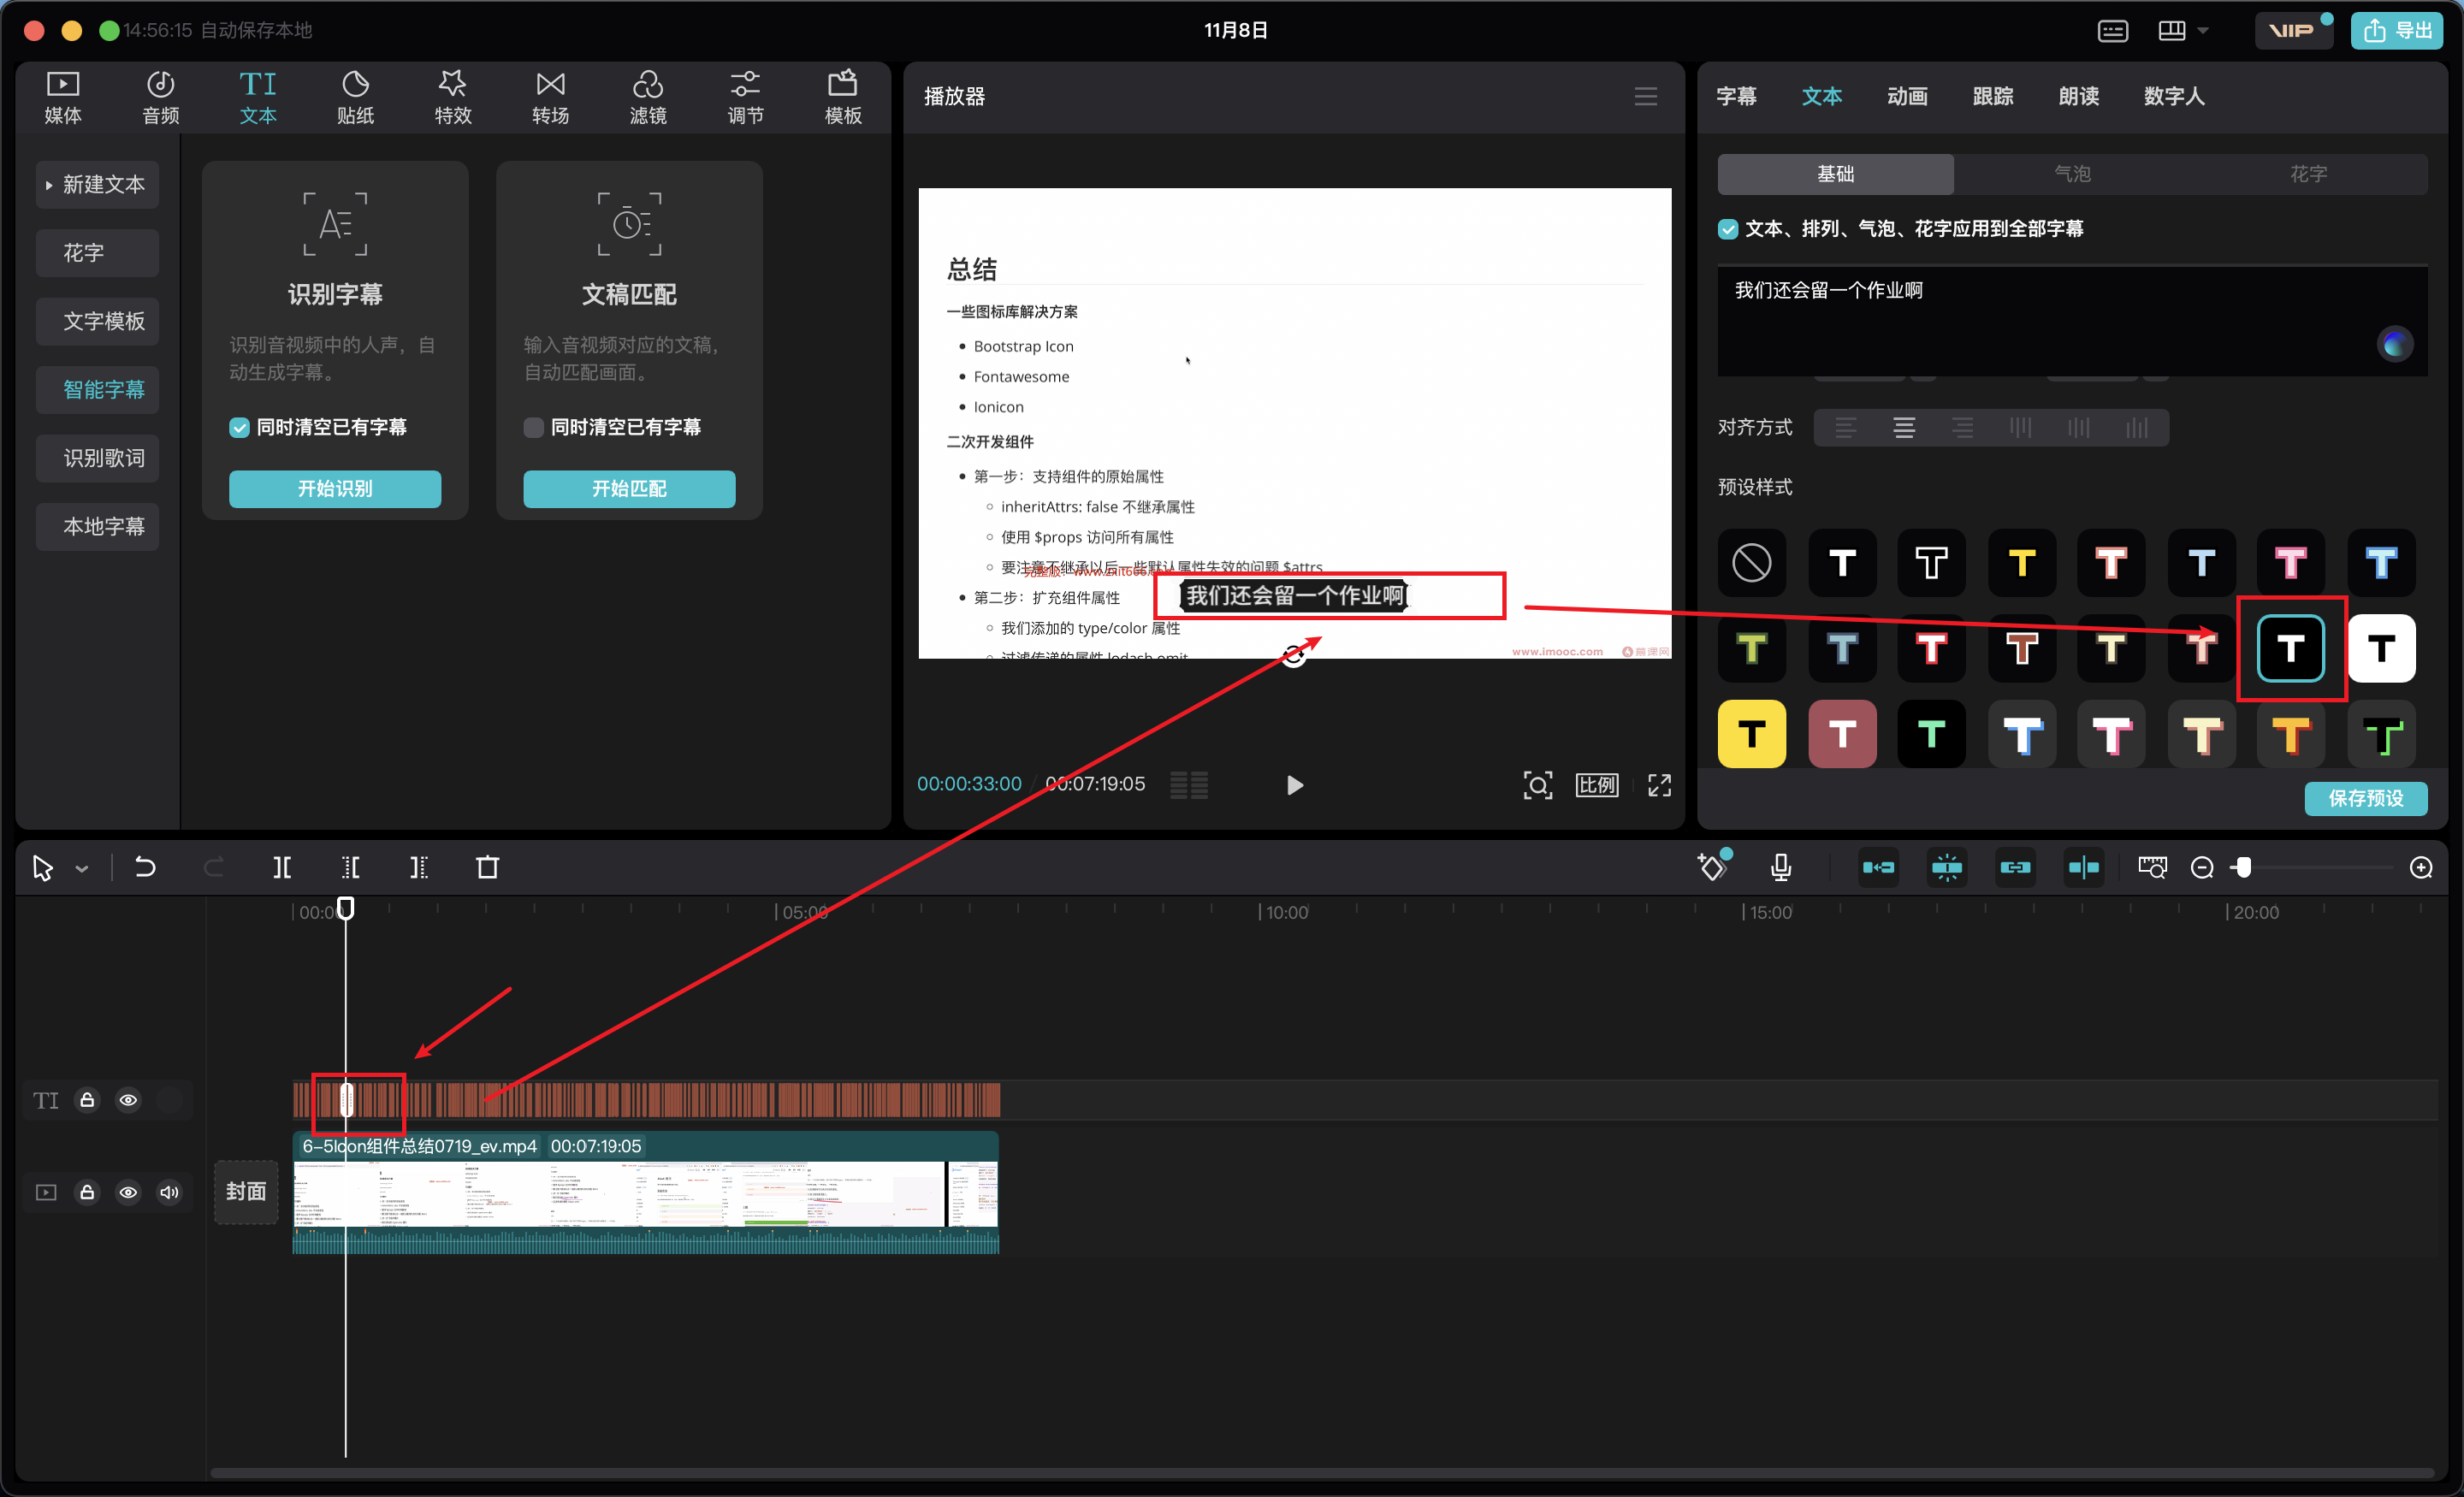Switch to the 动画 tab
The image size is (2464, 1497).
tap(1907, 97)
